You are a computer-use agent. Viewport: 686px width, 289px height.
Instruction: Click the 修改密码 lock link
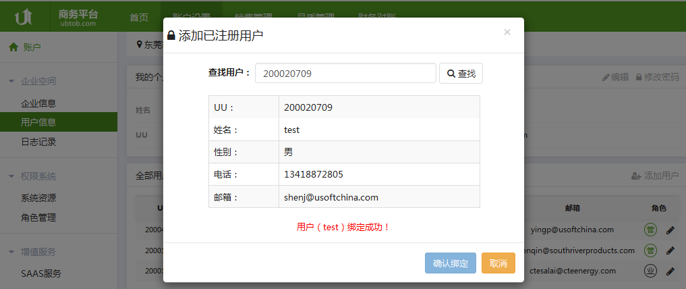[658, 77]
